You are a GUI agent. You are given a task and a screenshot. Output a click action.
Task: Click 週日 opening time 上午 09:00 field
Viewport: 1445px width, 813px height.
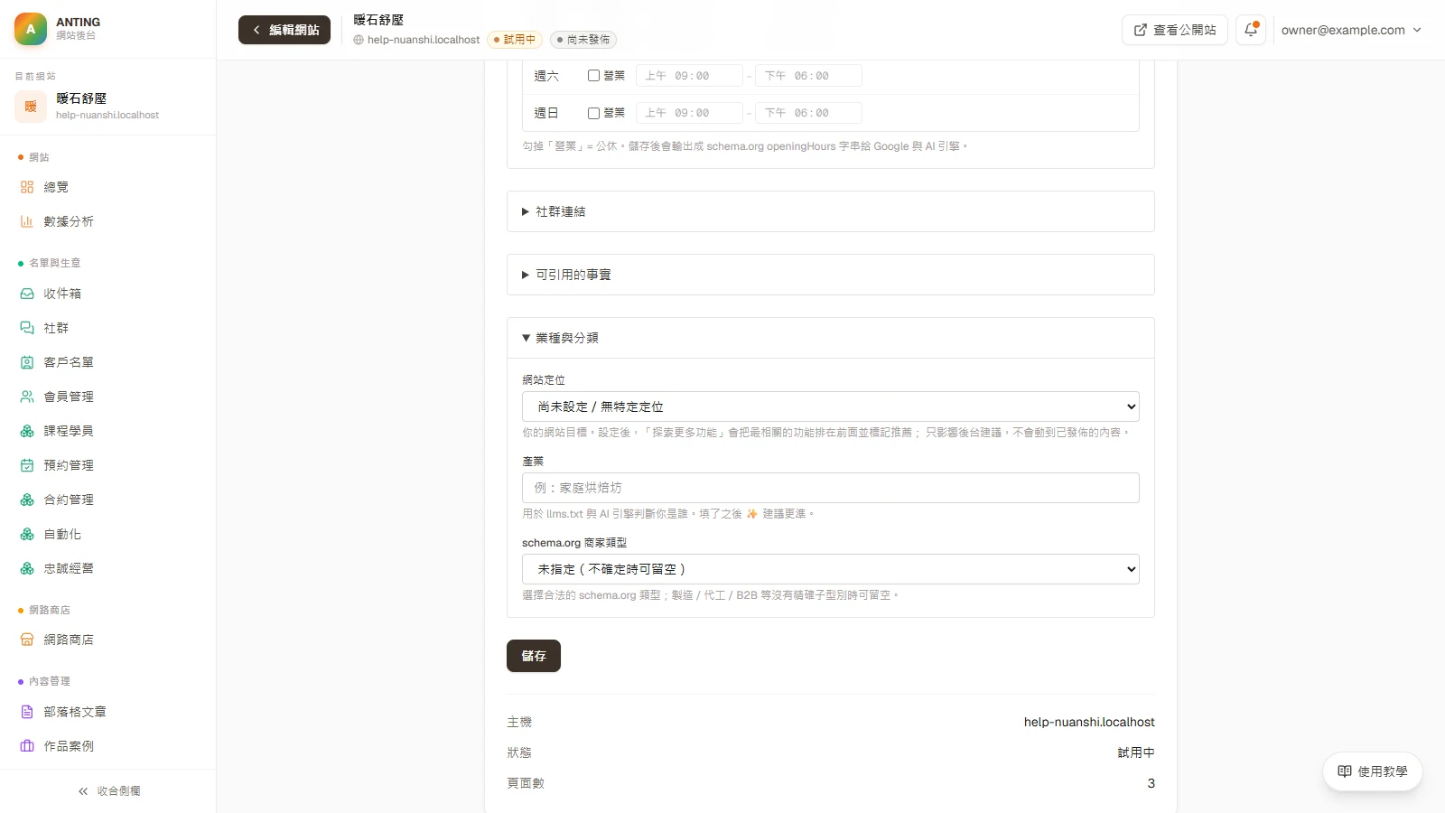pyautogui.click(x=689, y=113)
